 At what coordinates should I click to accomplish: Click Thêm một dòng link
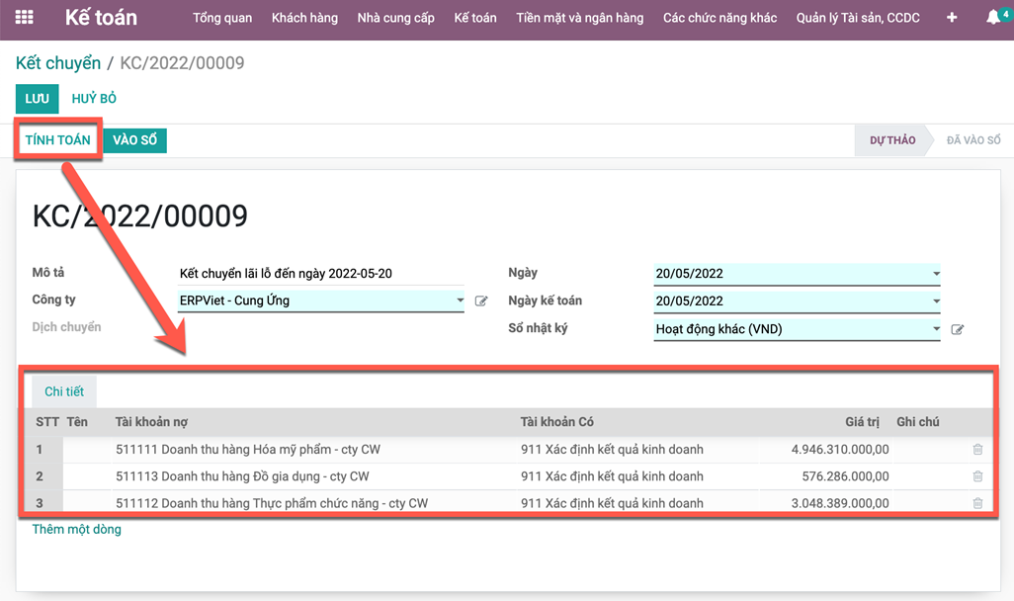pyautogui.click(x=77, y=529)
